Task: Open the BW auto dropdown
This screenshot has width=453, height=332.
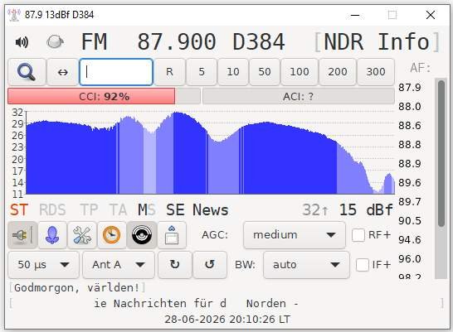Action: coord(306,265)
